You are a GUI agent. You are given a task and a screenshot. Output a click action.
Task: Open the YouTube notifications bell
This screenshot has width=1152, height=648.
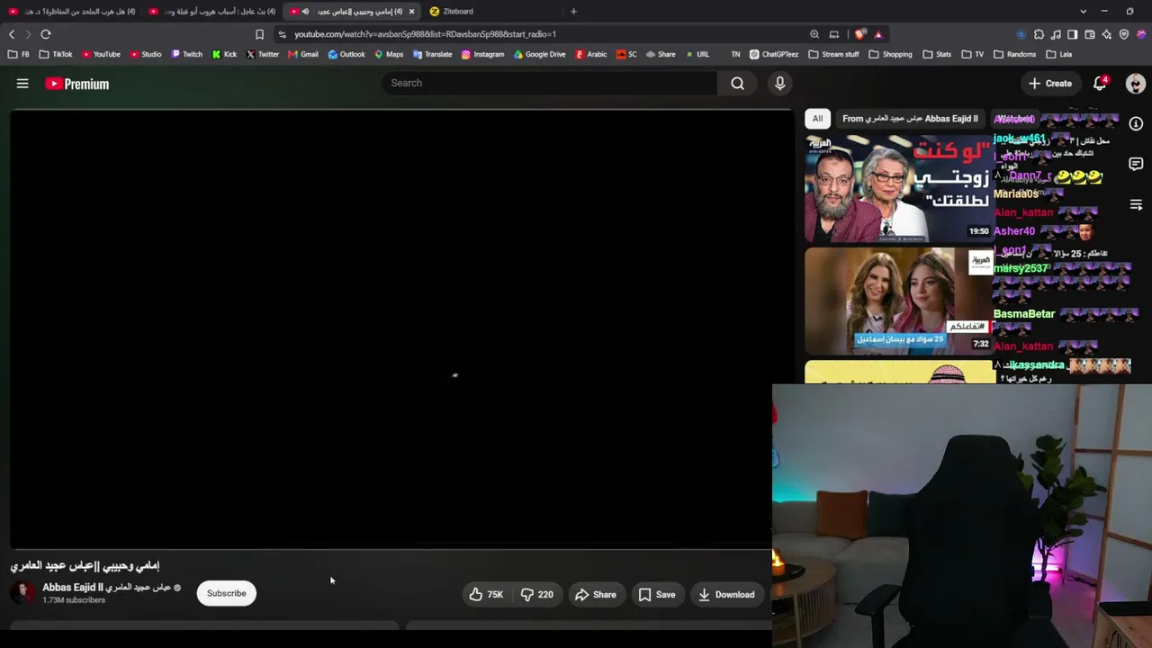point(1100,84)
